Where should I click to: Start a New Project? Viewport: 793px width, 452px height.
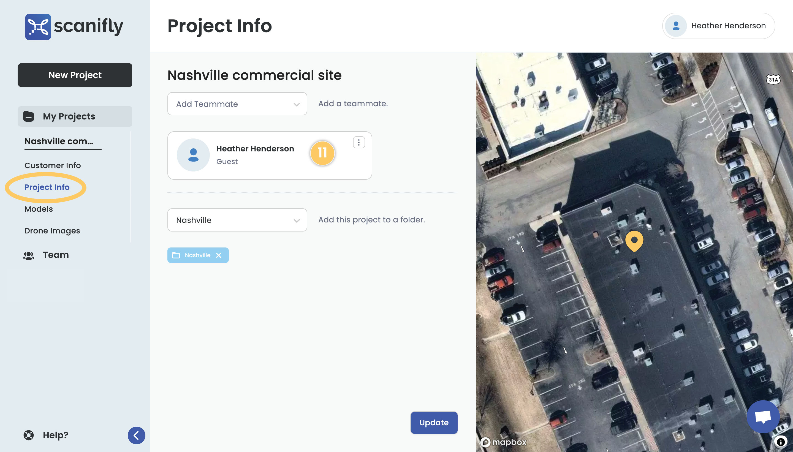tap(75, 75)
